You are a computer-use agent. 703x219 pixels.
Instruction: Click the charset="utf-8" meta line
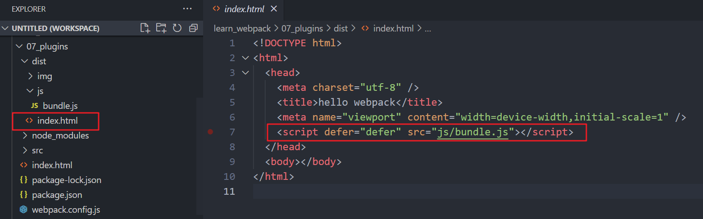click(x=349, y=88)
